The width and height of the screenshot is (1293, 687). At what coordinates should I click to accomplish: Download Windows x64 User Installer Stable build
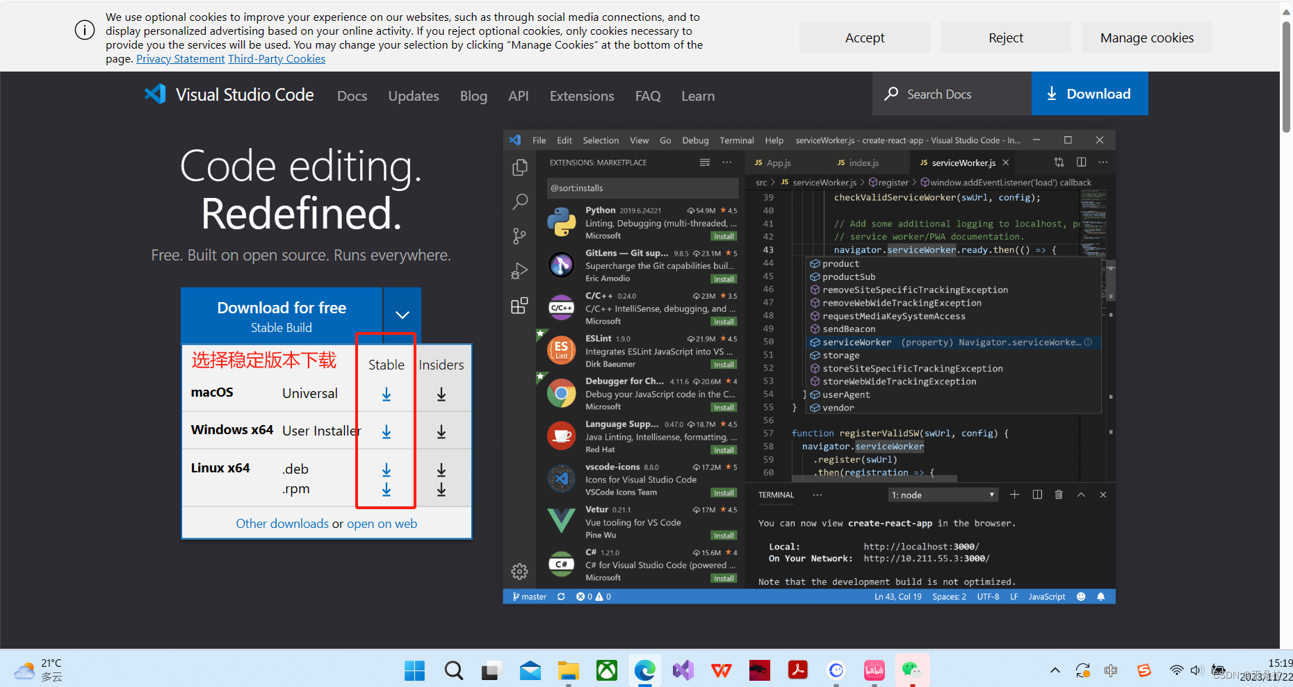pos(387,432)
